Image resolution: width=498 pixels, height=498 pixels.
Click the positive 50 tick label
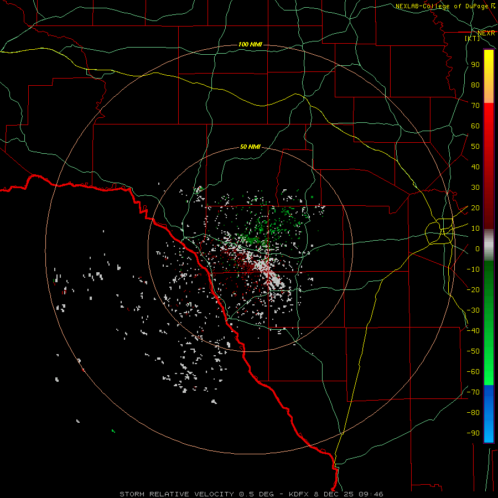tap(475, 147)
